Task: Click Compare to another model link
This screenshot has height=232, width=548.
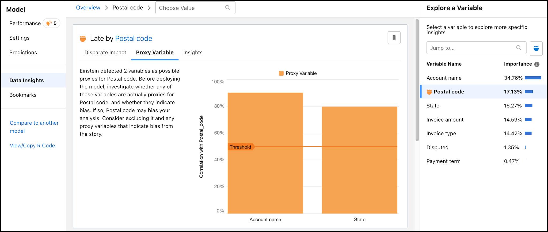Action: (34, 127)
